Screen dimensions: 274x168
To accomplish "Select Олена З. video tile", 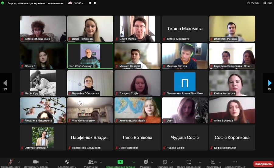I will coord(43,56).
